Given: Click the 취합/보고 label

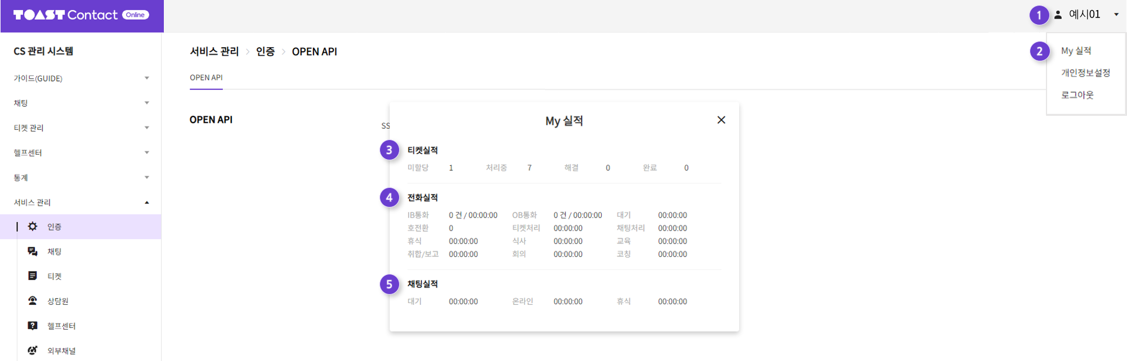Looking at the screenshot, I should (423, 254).
